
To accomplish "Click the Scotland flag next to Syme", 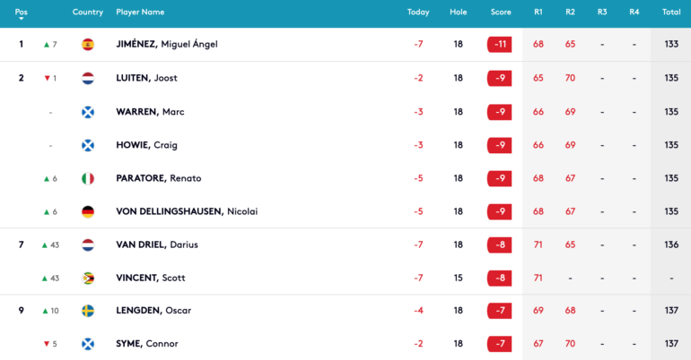I will point(88,344).
